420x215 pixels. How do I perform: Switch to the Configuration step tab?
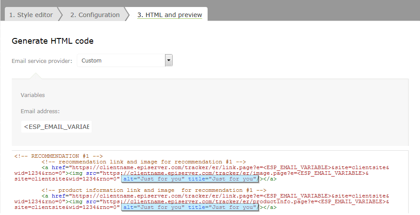tap(95, 15)
